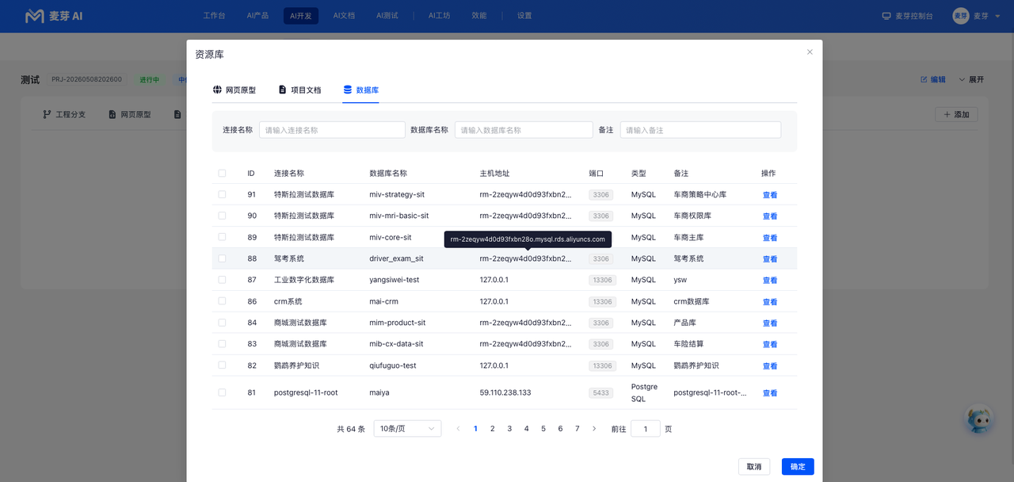Image resolution: width=1014 pixels, height=482 pixels.
Task: Open the AI开发 menu
Action: [301, 16]
